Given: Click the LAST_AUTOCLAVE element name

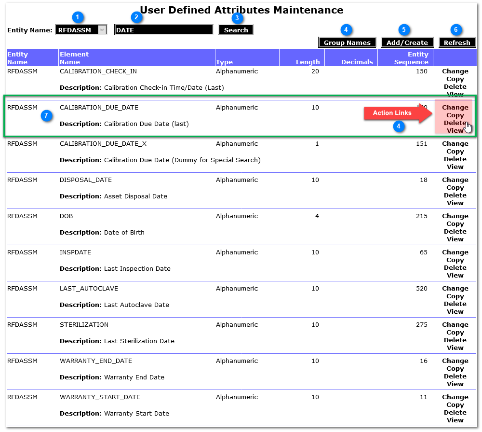Looking at the screenshot, I should 89,288.
